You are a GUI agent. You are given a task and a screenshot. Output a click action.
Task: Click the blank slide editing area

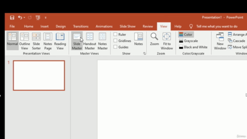(x=172, y=99)
